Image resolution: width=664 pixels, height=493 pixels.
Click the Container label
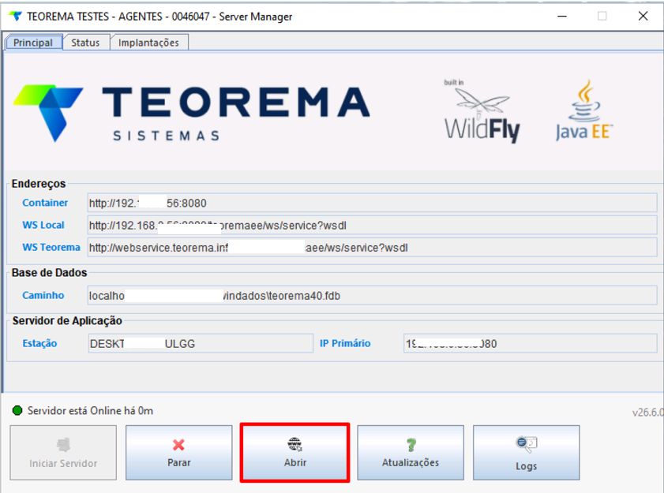click(45, 203)
